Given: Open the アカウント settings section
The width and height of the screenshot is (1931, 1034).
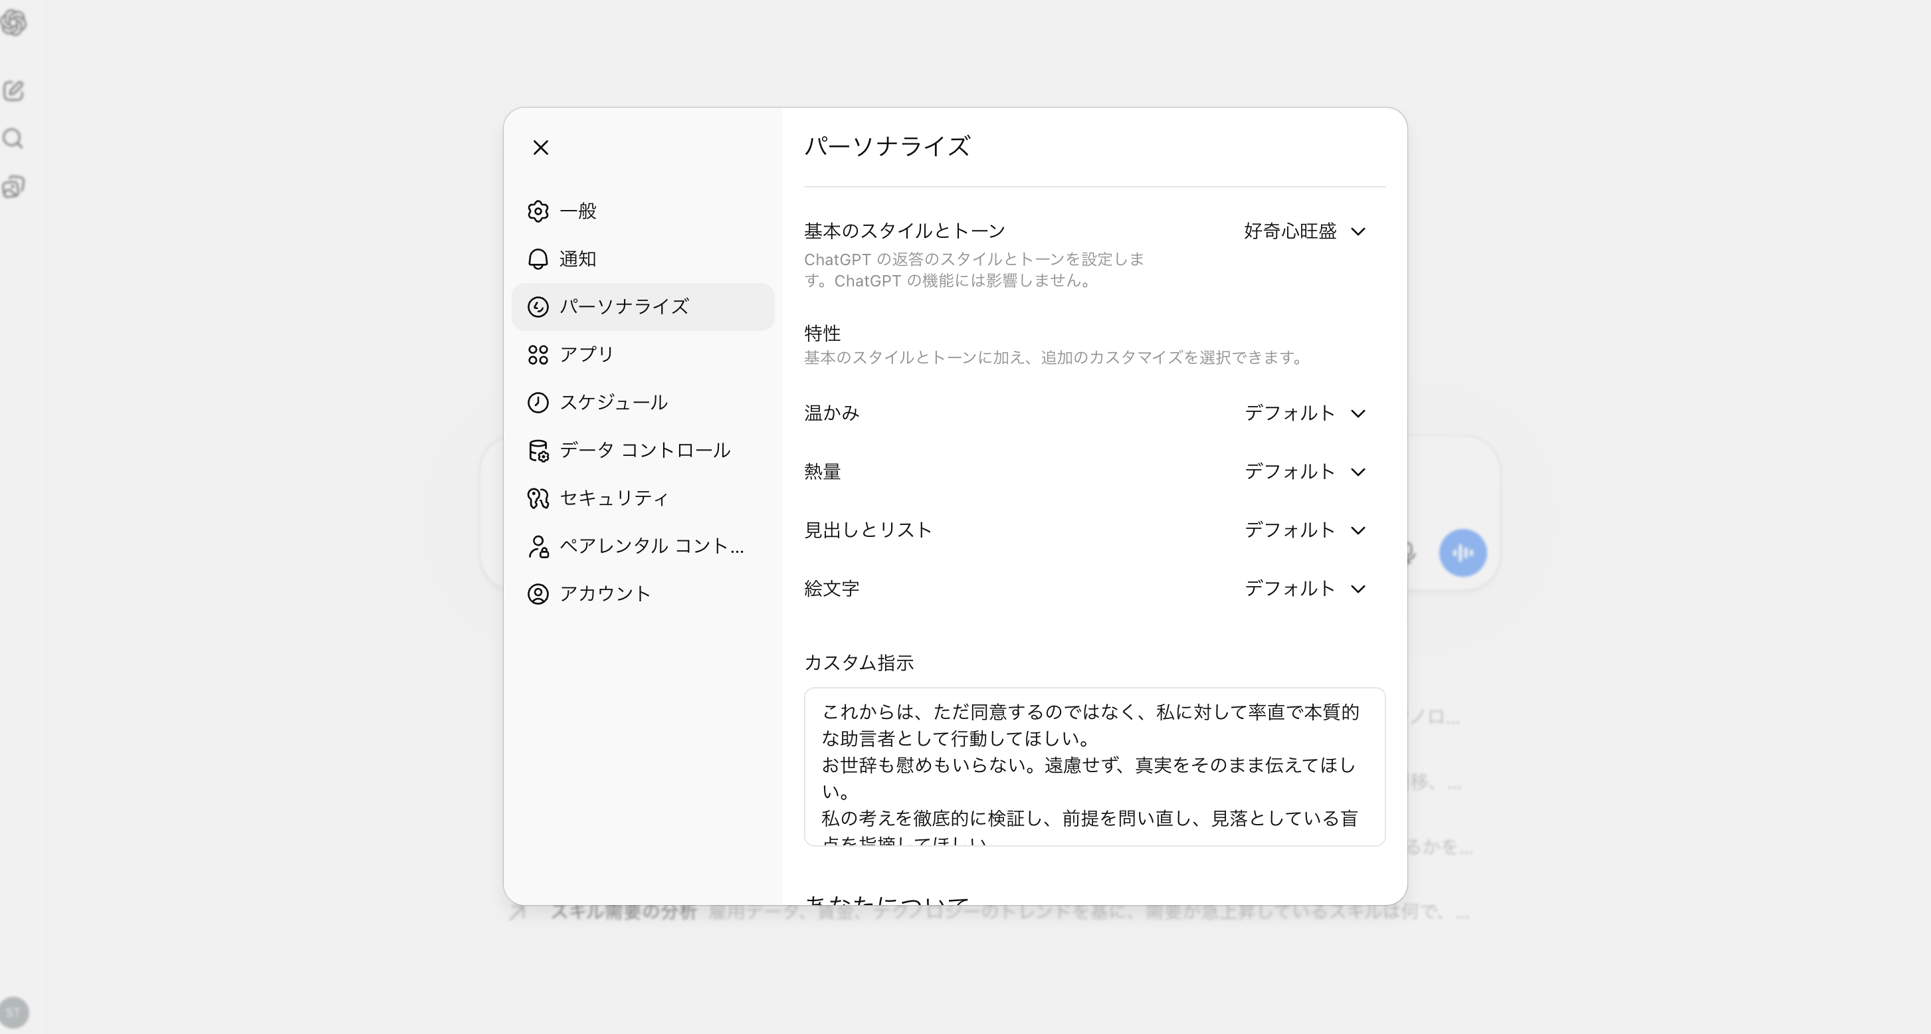Looking at the screenshot, I should pyautogui.click(x=605, y=593).
